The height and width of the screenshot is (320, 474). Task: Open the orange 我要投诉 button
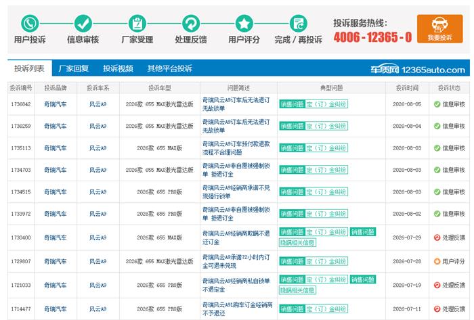coord(440,28)
